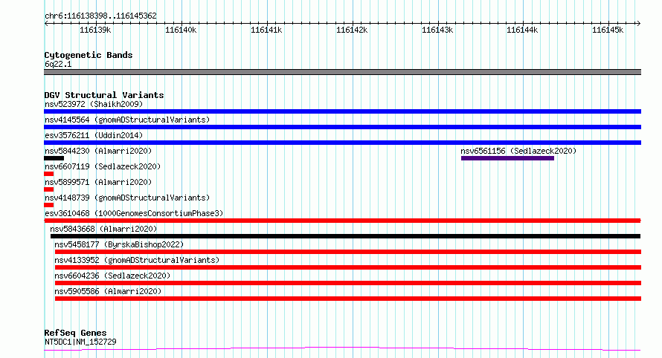Click the left arrow of the ruler
The width and height of the screenshot is (662, 358).
pyautogui.click(x=46, y=24)
